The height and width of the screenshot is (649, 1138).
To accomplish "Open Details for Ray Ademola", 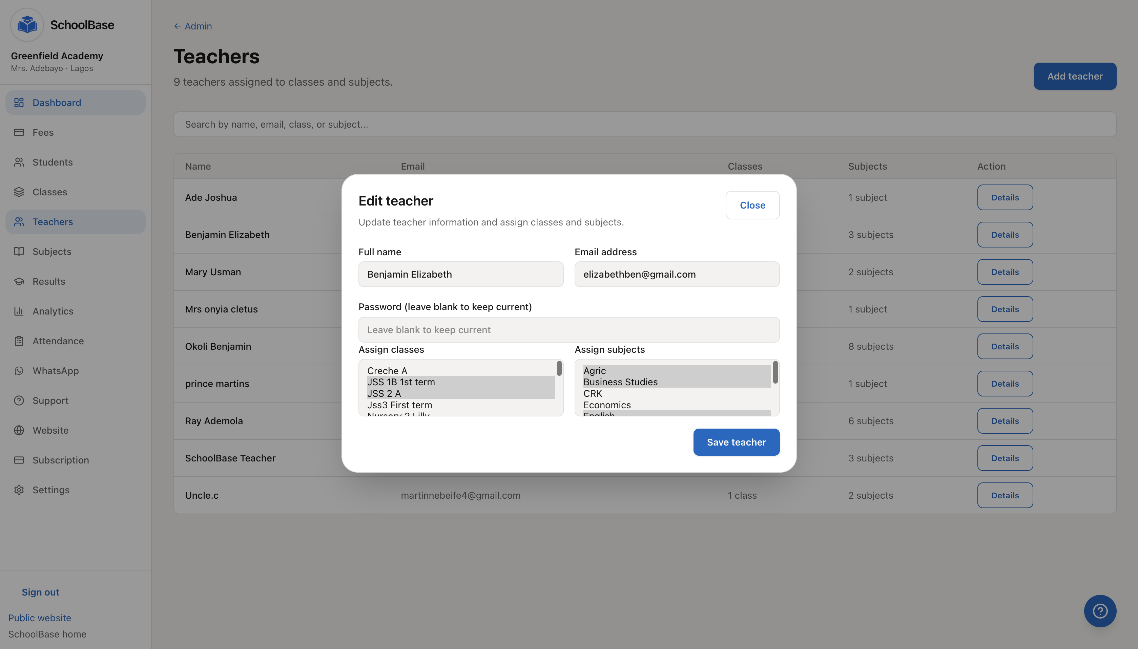I will click(x=1005, y=421).
